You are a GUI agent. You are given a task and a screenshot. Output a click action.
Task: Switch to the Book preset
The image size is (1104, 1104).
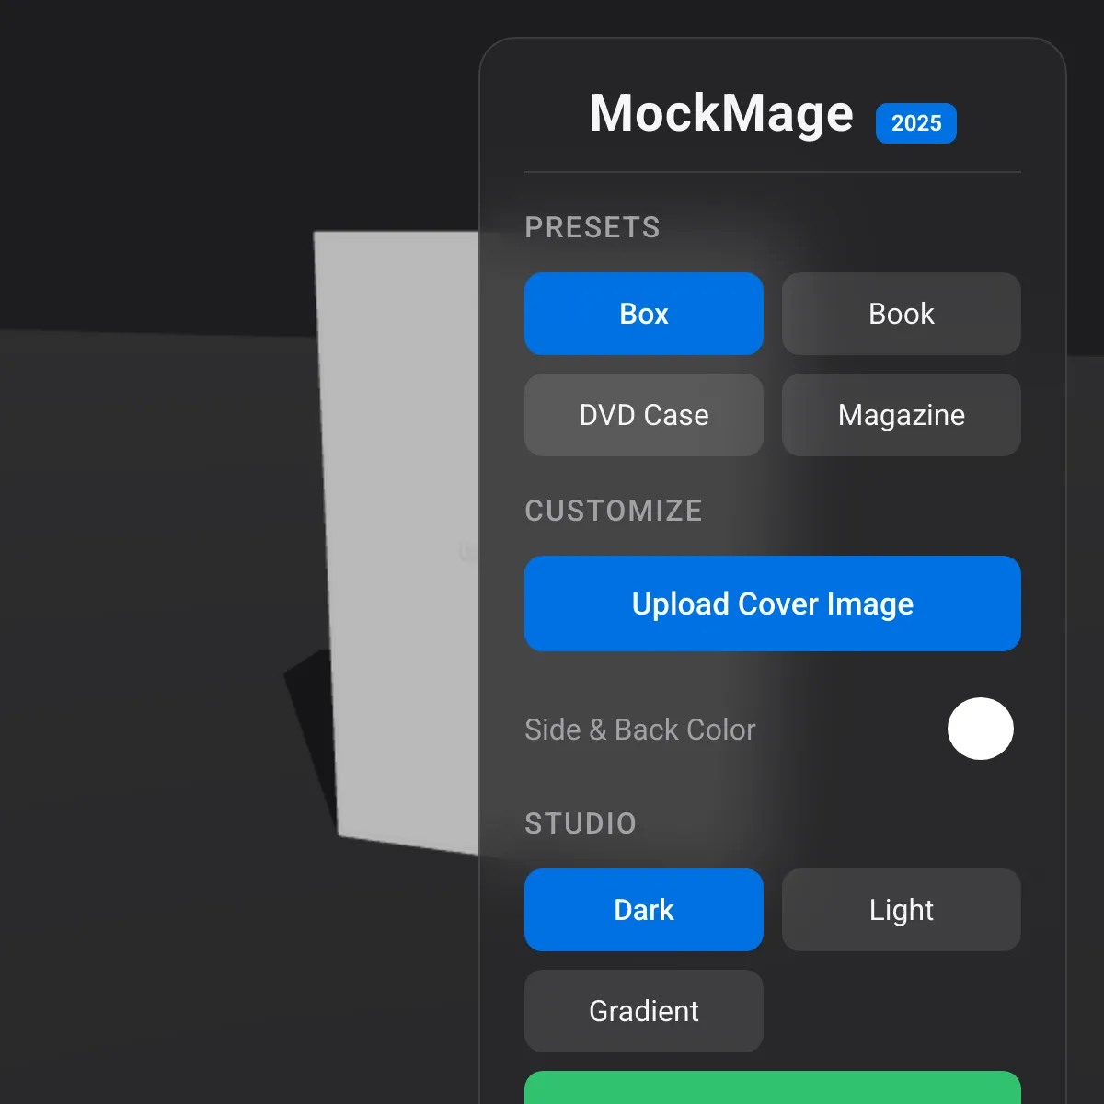pyautogui.click(x=902, y=314)
